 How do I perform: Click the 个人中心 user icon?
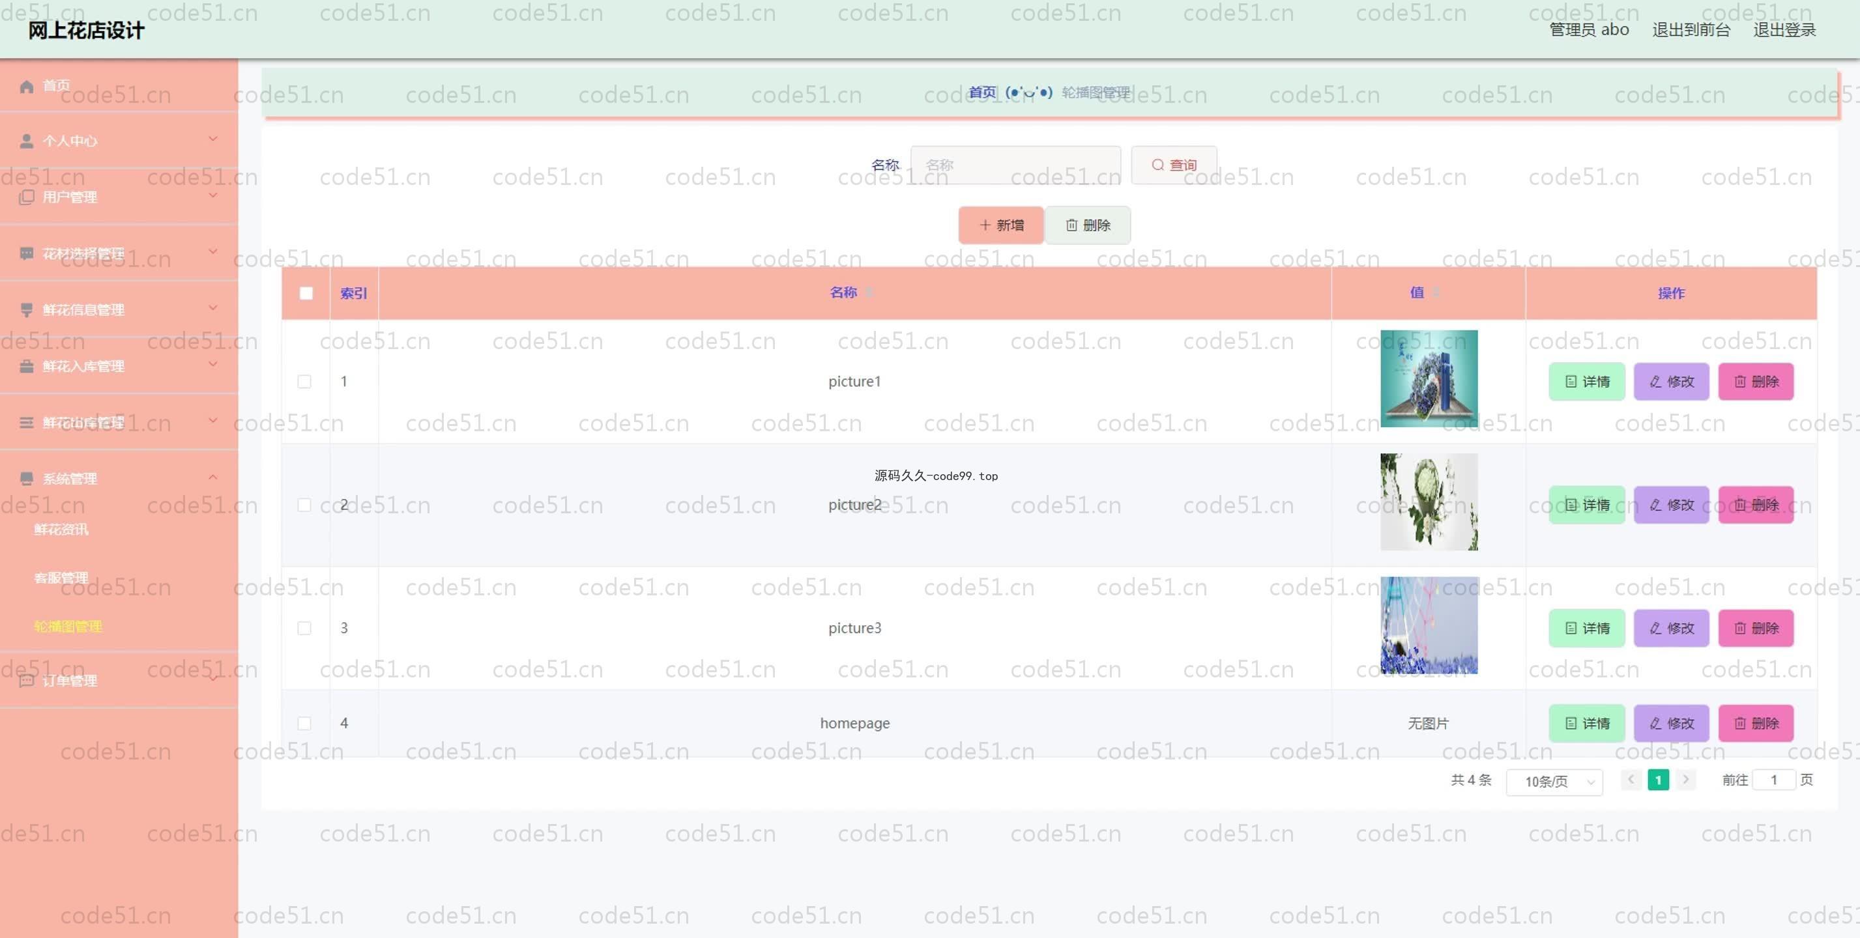coord(27,141)
